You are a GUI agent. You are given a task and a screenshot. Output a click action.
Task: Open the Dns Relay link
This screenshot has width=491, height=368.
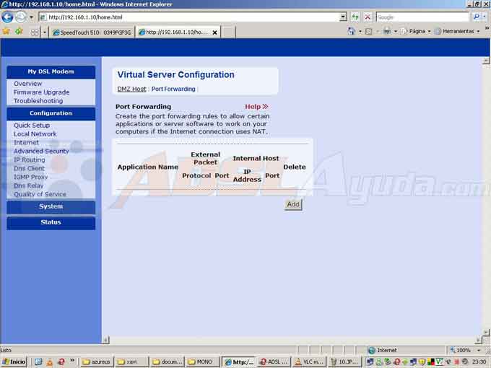(28, 185)
